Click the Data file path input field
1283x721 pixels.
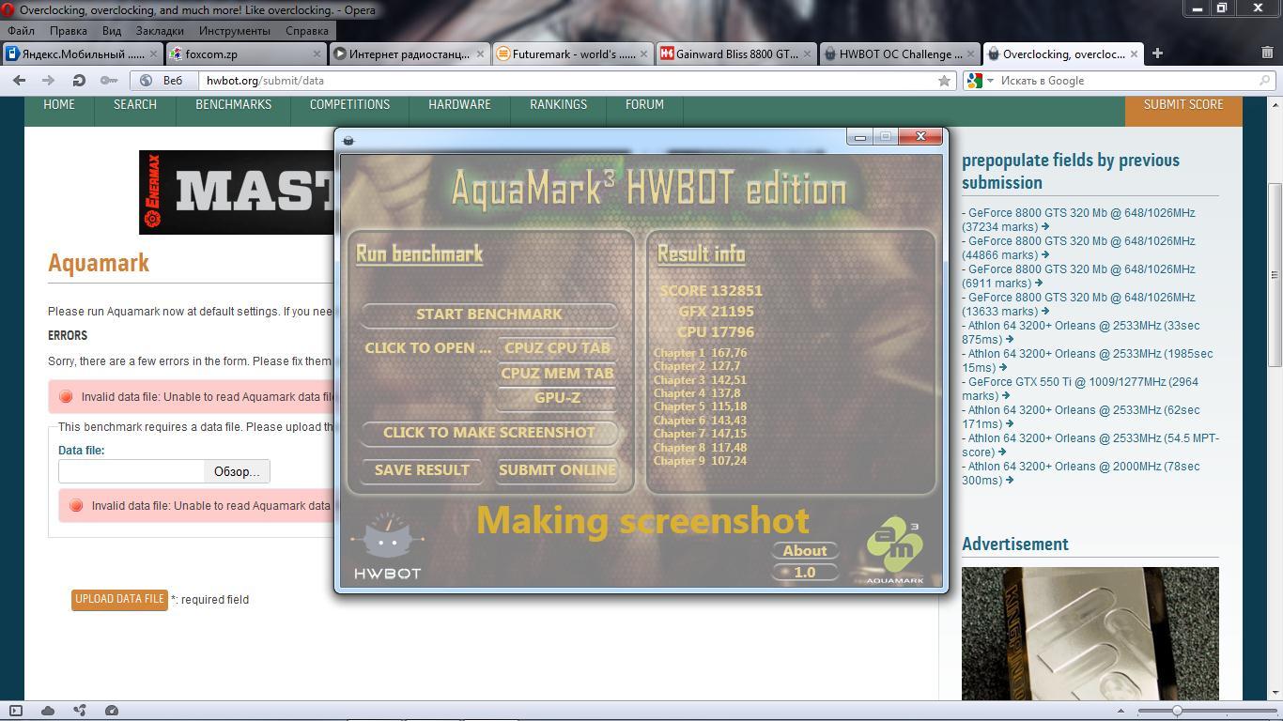pyautogui.click(x=131, y=471)
